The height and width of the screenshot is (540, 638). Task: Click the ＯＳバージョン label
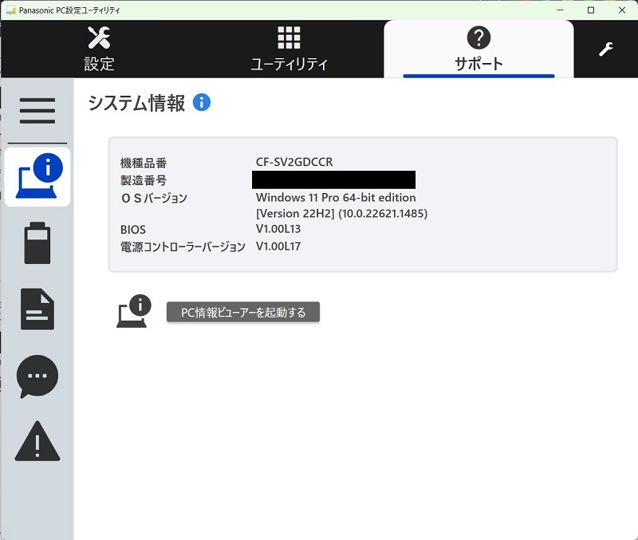tap(154, 198)
